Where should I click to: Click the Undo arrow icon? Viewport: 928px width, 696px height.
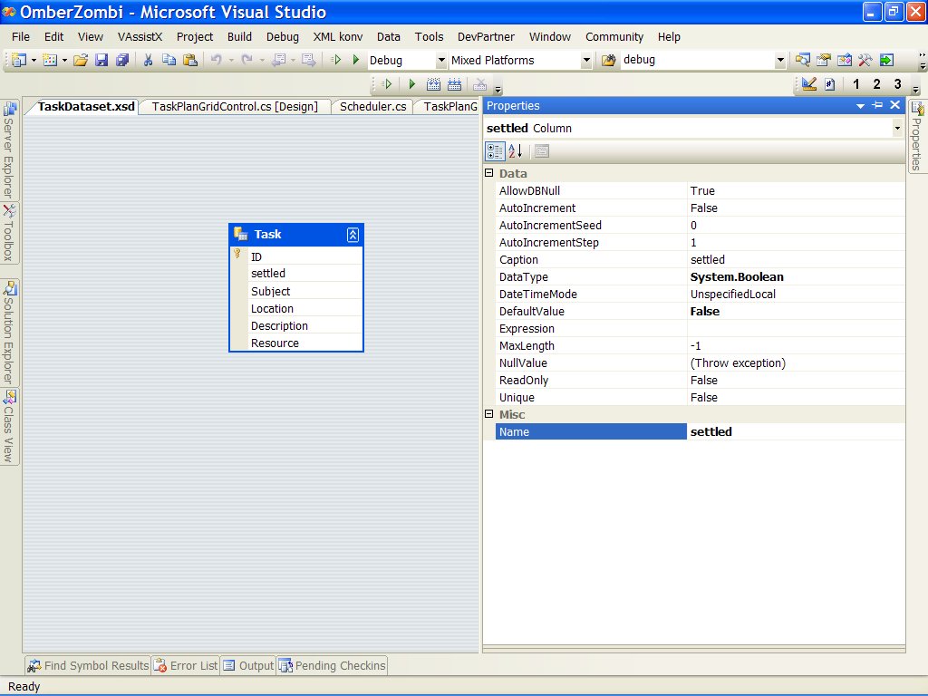(217, 60)
